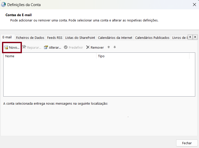199x148 pixels.
Task: Click Predefinir set-as-default checkmark button
Action: click(73, 47)
